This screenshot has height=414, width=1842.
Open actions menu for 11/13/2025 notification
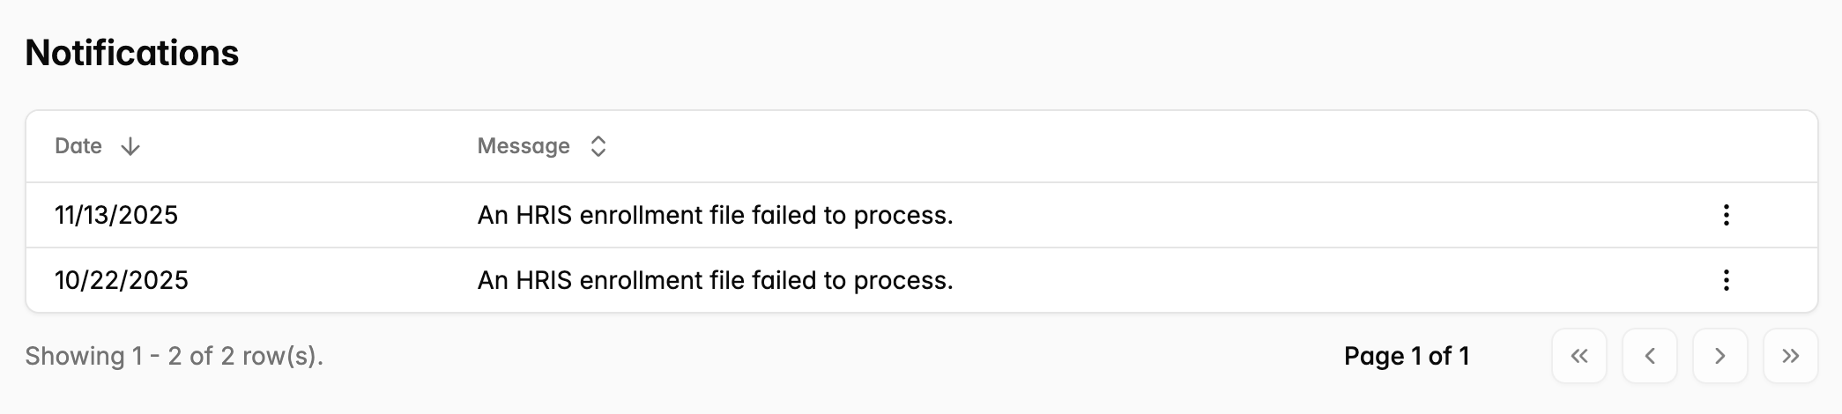pos(1726,215)
